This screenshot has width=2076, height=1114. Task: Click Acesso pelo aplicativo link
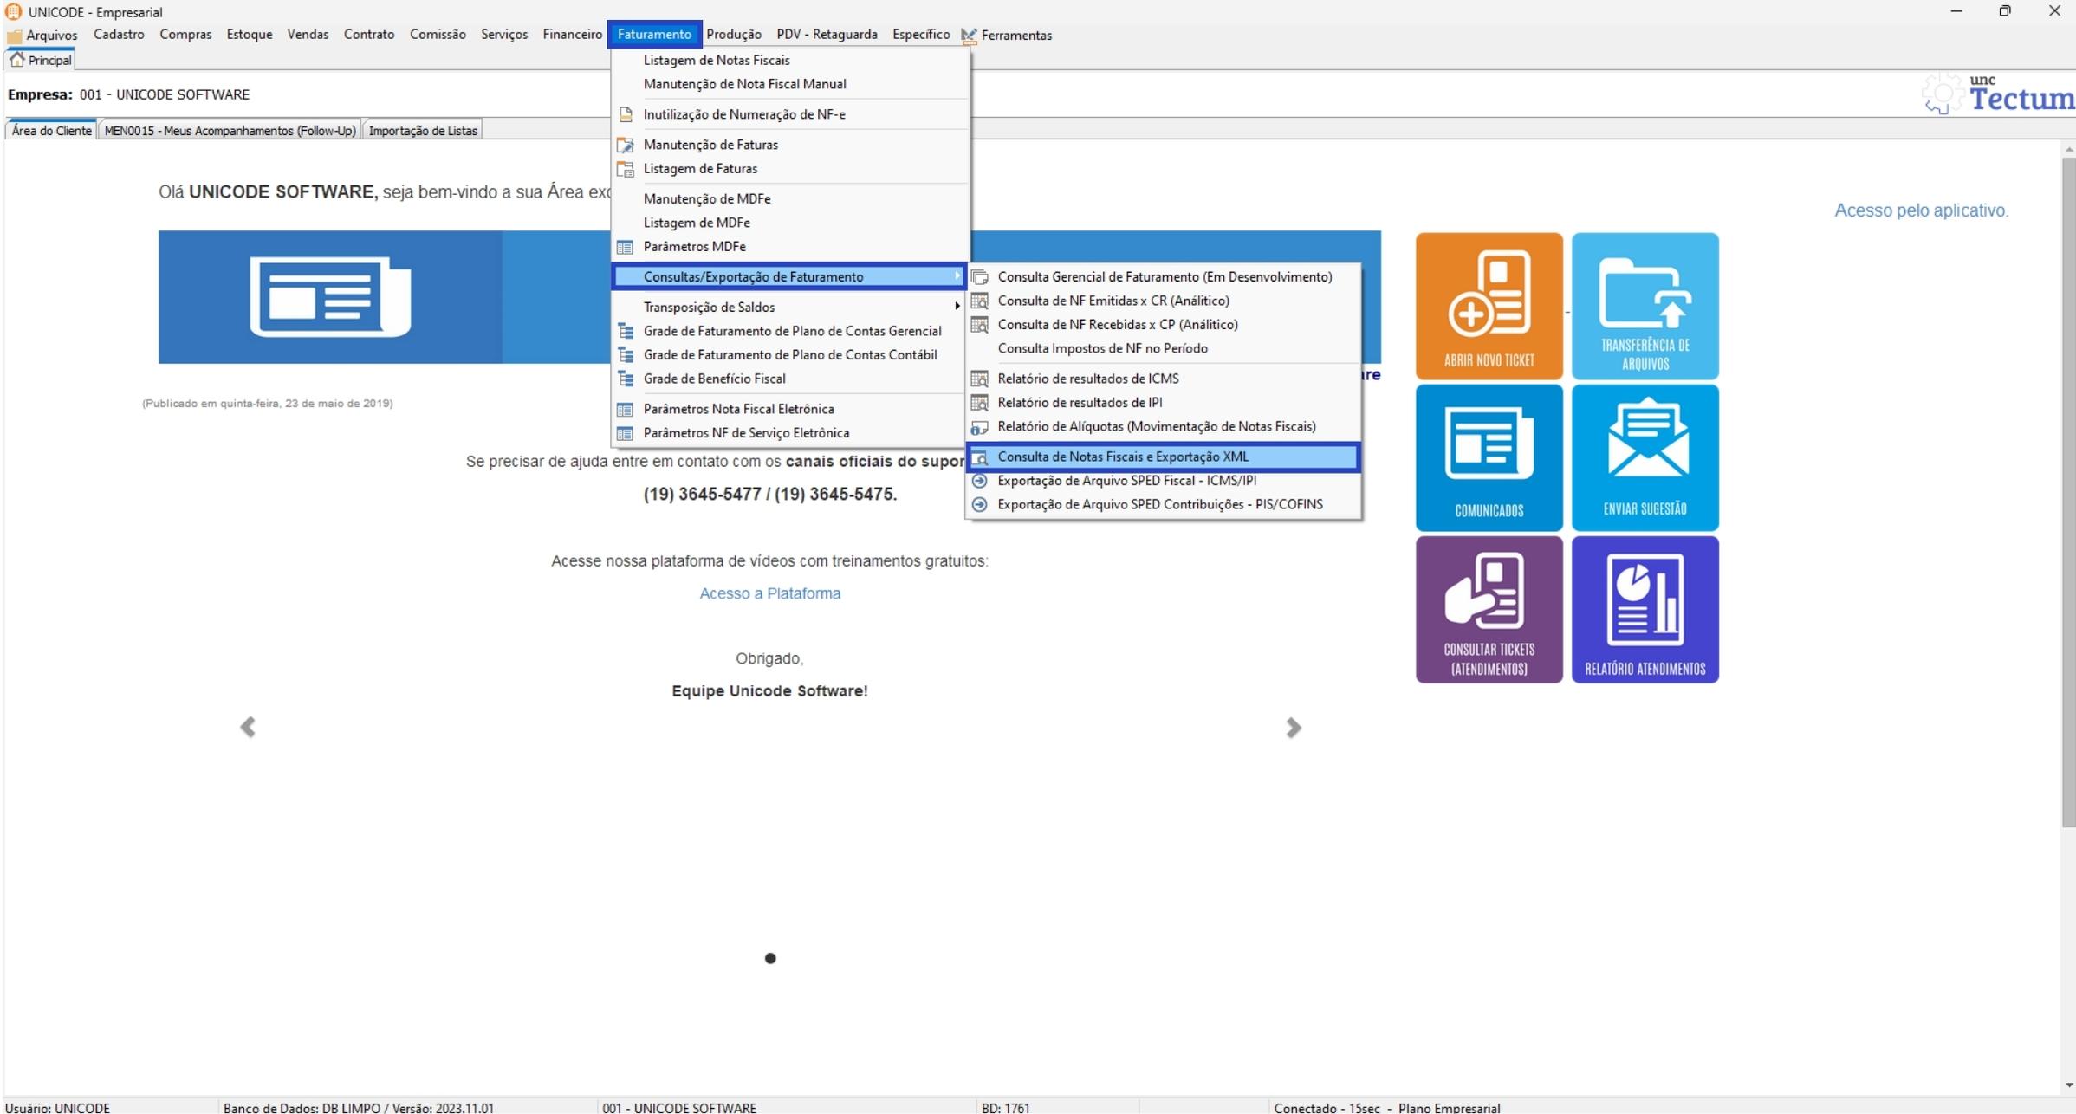[x=1921, y=210]
